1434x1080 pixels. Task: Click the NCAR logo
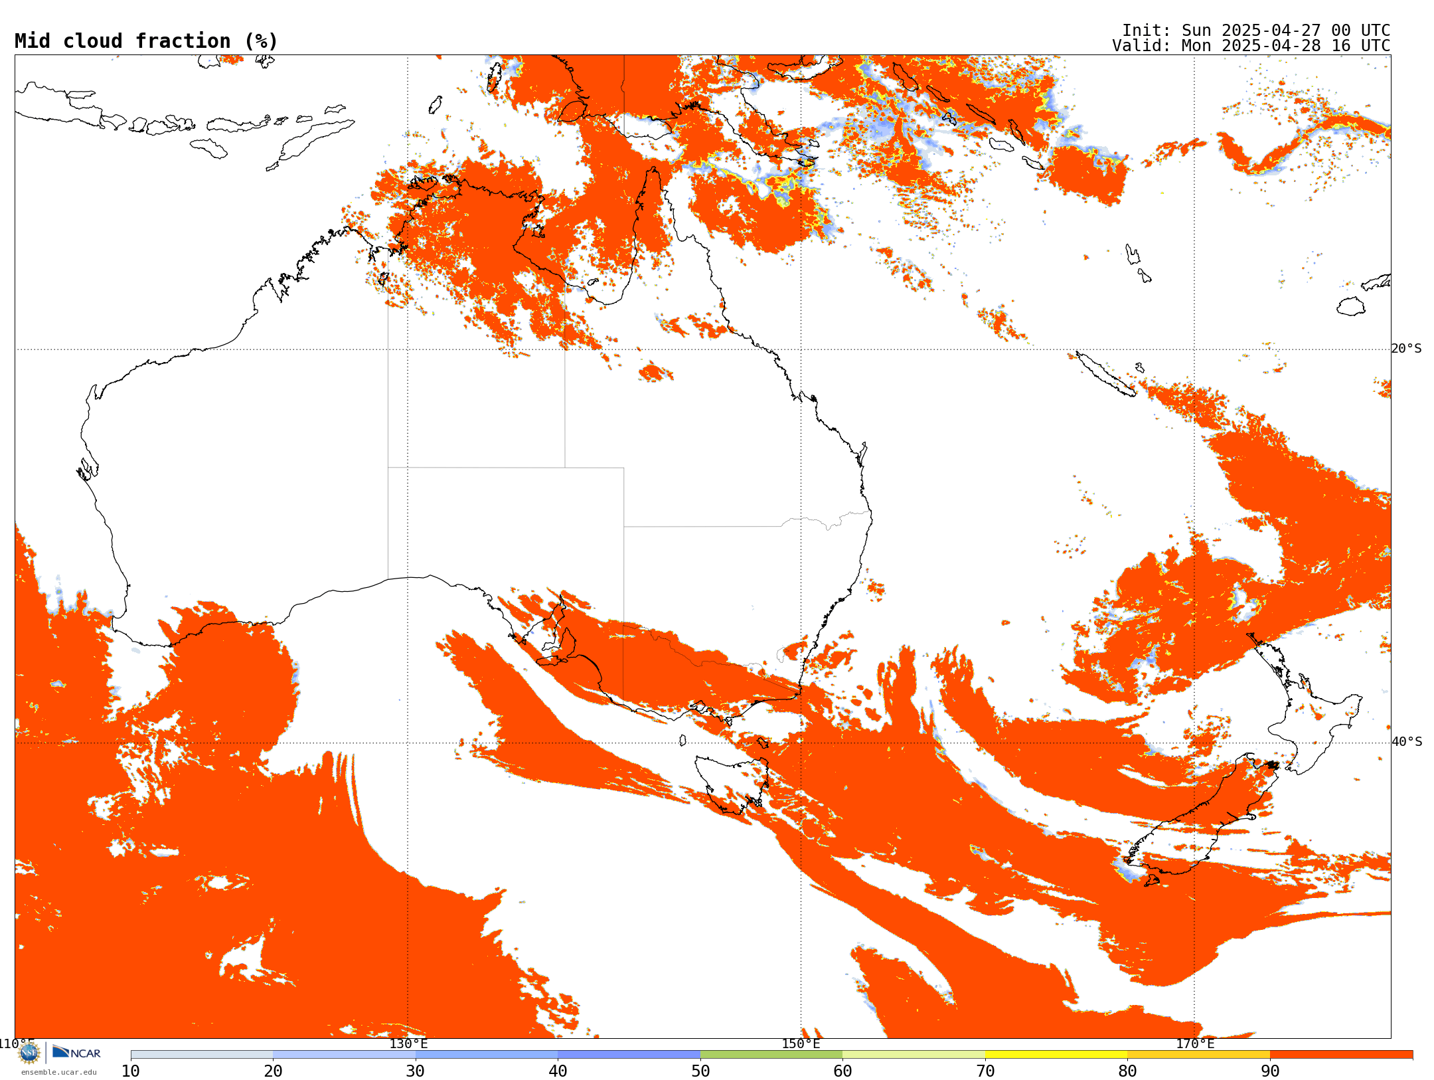[x=76, y=1052]
